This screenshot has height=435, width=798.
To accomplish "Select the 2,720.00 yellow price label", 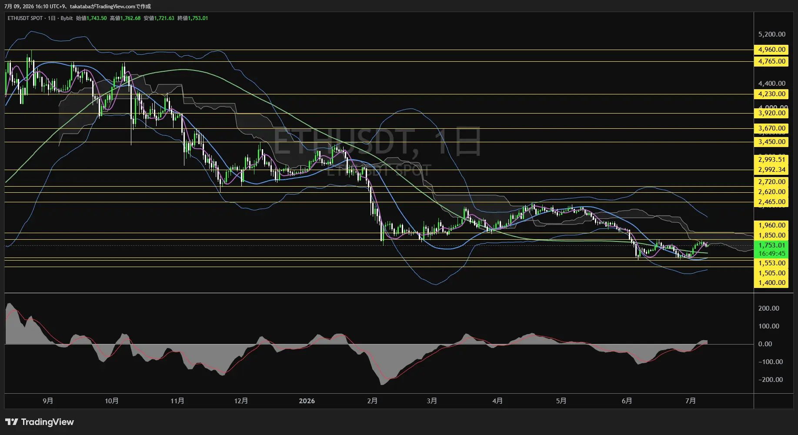I will pos(771,182).
